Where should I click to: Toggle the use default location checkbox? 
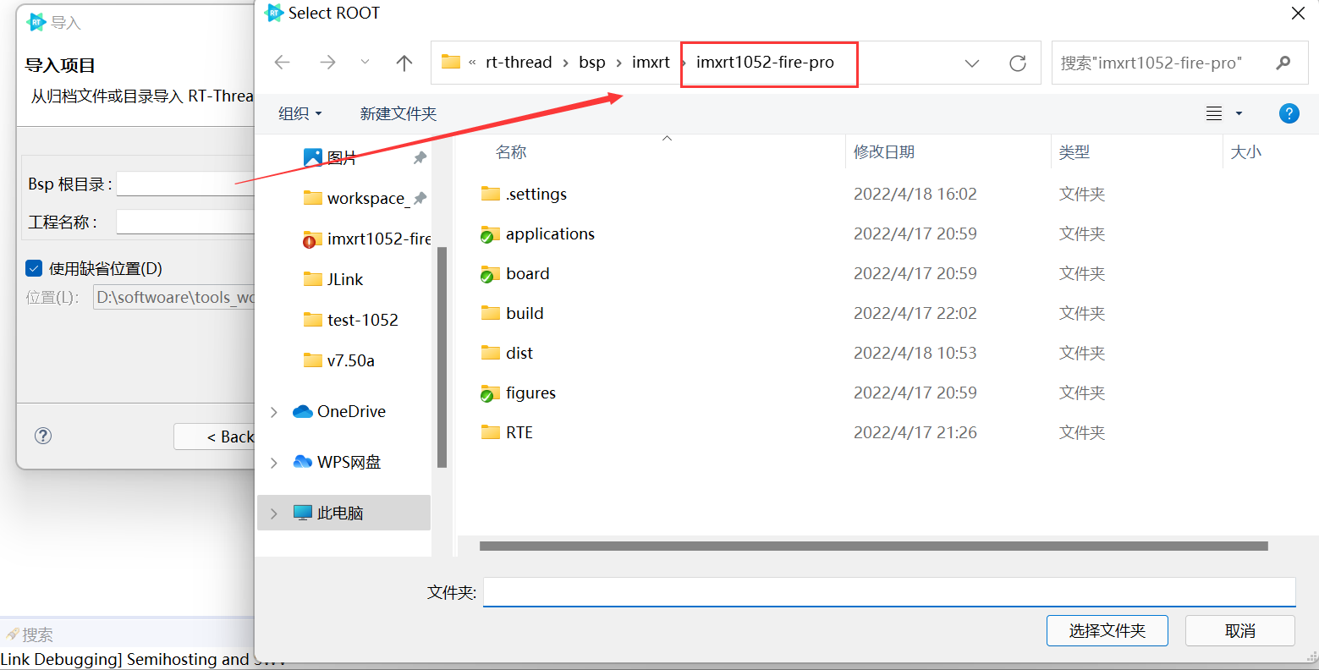(34, 269)
